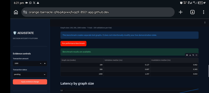
Task: Tap the battery indicator icon
Action: pyautogui.click(x=200, y=3)
